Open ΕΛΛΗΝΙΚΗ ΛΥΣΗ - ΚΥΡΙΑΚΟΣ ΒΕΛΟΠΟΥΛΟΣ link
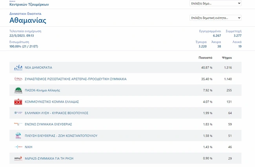The image size is (255, 167). pos(56,113)
